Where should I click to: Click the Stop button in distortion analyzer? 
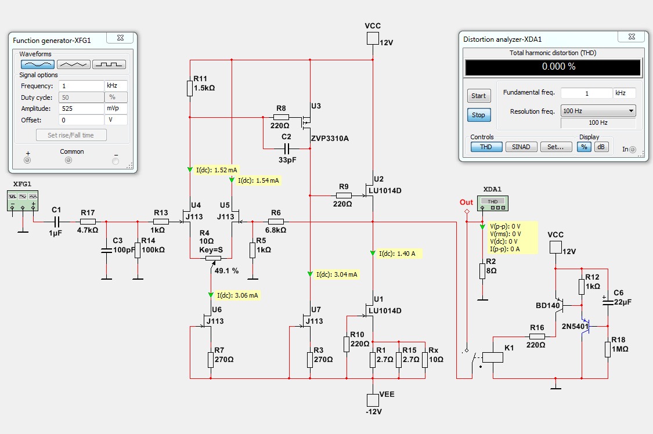point(478,115)
